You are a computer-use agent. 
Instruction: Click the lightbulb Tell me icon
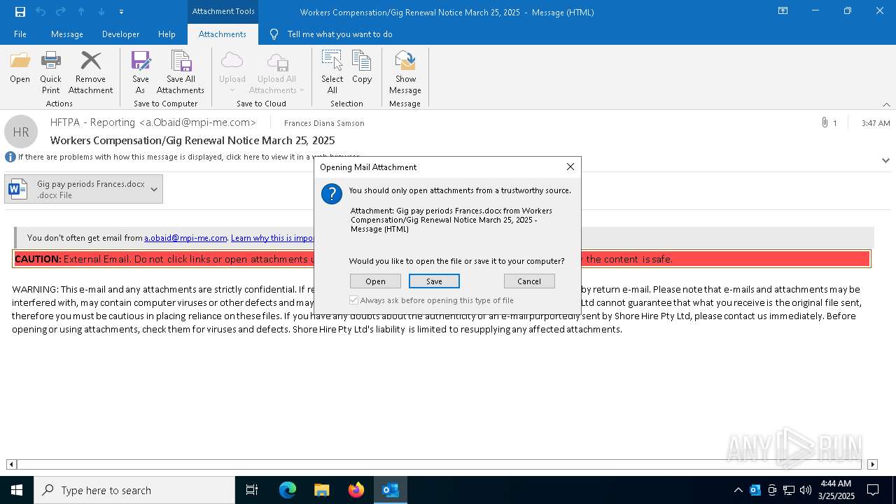[x=274, y=34]
